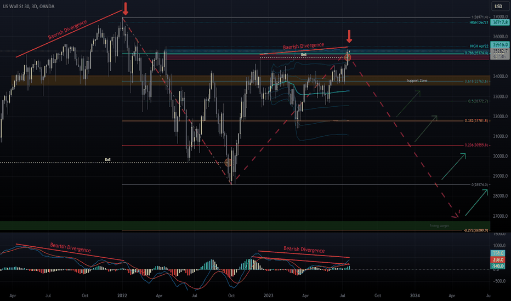Click the 27000.0 price axis label

[500, 216]
